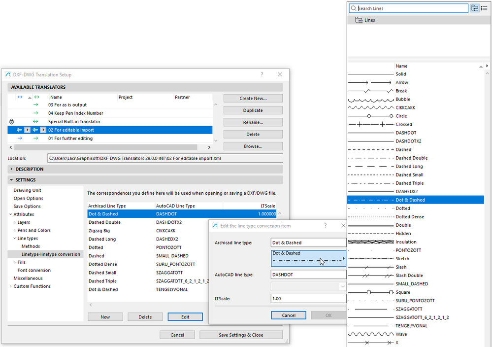This screenshot has width=492, height=347.
Task: Sort lines by Name column header
Action: click(x=438, y=66)
